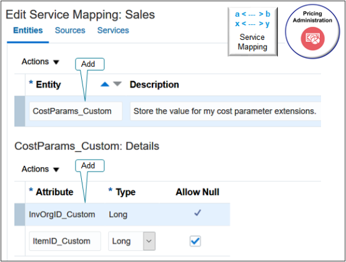Click the lower Add callout bubble
This screenshot has height=262, width=346.
[x=89, y=166]
